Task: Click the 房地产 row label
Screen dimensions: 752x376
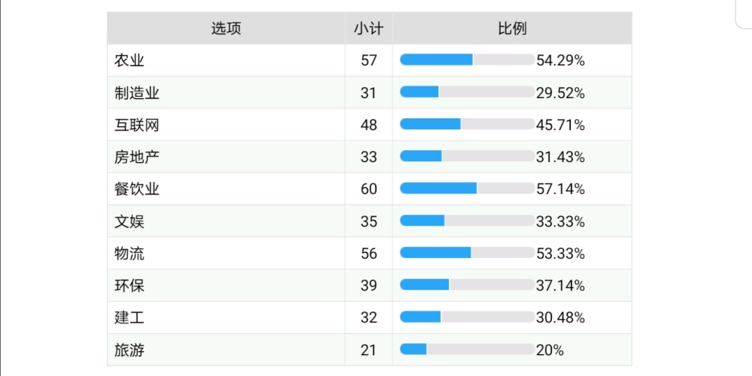Action: tap(136, 157)
